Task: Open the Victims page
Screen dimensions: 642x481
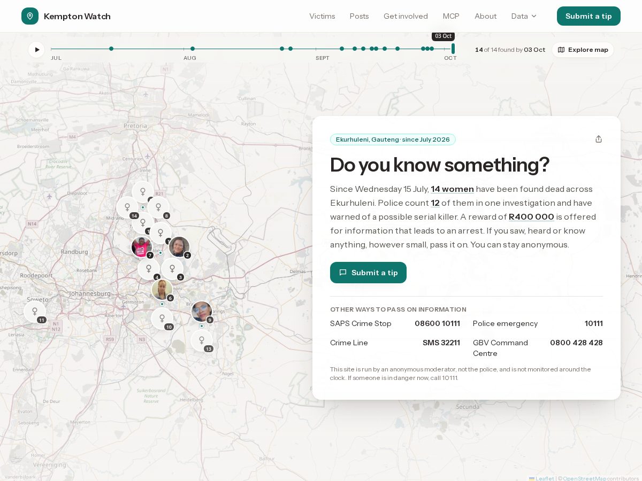Action: point(322,16)
